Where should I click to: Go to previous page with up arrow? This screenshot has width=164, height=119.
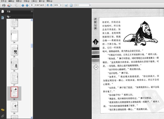click(x=23, y=5)
